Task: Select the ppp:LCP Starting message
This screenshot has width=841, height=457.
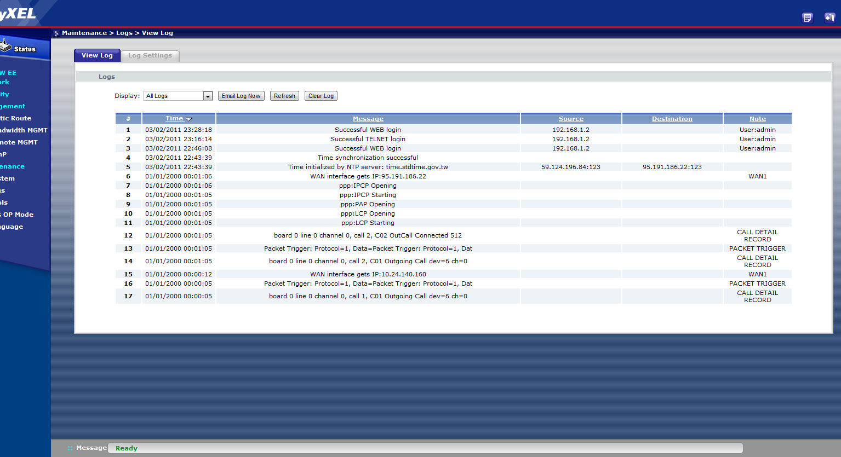Action: pos(368,223)
